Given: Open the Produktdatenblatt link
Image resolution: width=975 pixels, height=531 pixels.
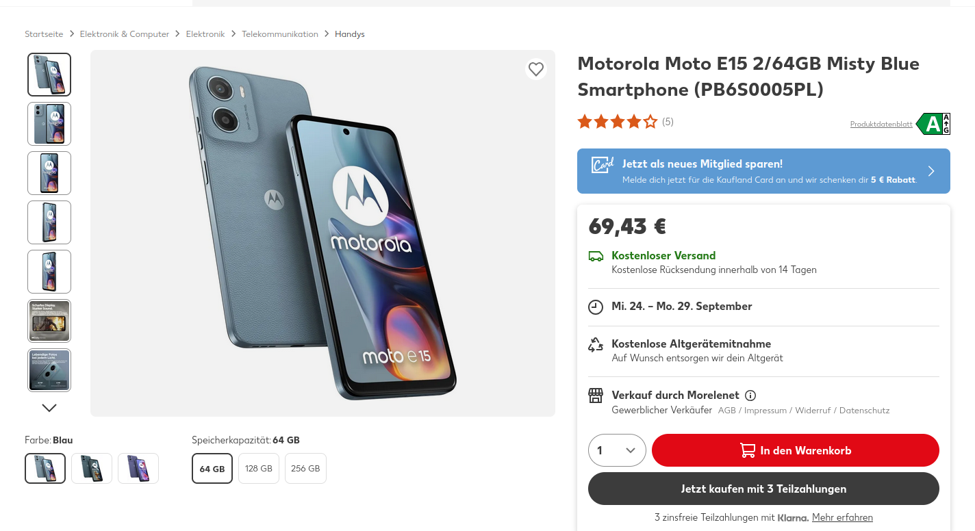Looking at the screenshot, I should tap(881, 125).
